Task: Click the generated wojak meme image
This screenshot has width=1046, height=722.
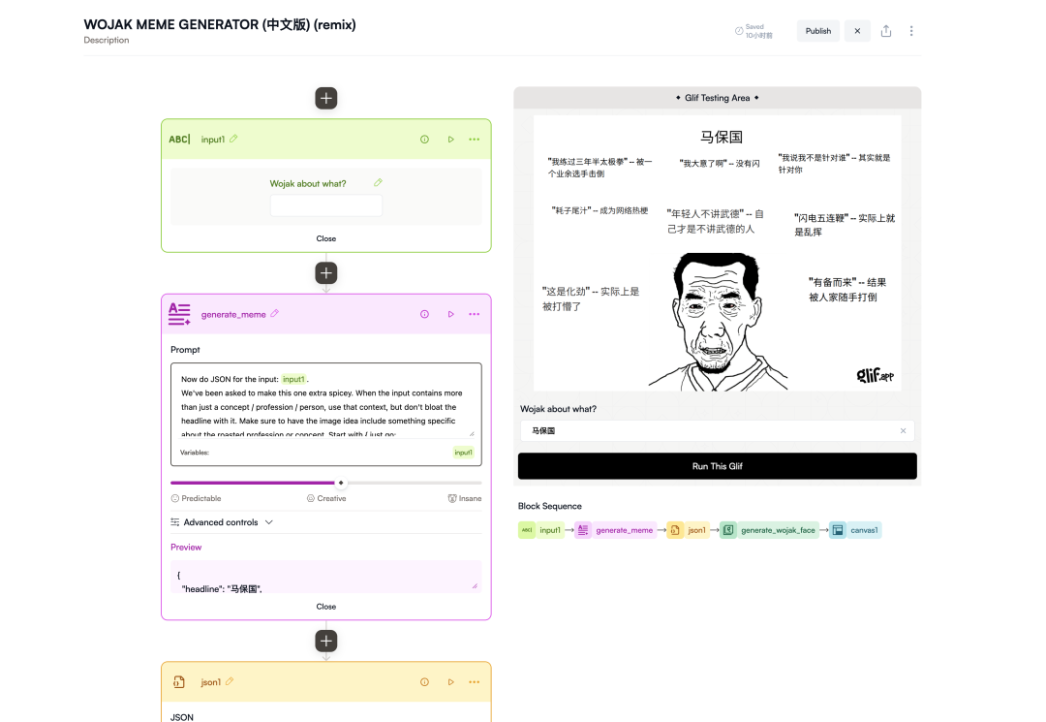Action: click(x=717, y=253)
